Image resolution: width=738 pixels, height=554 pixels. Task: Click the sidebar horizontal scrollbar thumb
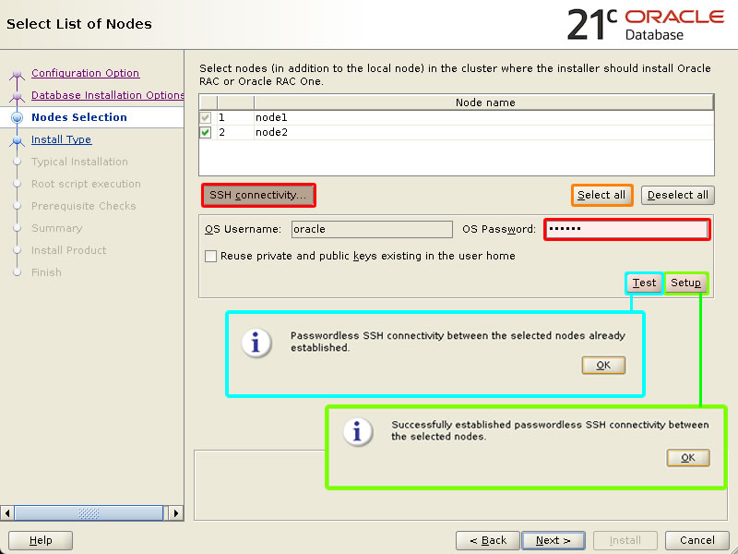(x=89, y=513)
